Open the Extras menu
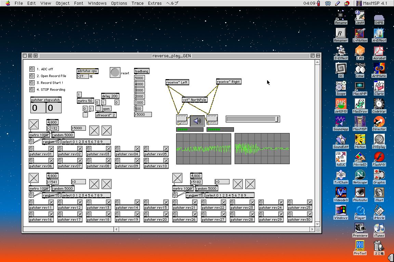394x262 pixels. [x=155, y=3]
